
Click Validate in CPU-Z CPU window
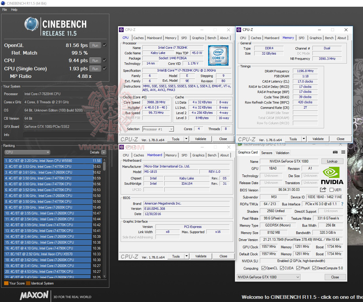point(200,139)
